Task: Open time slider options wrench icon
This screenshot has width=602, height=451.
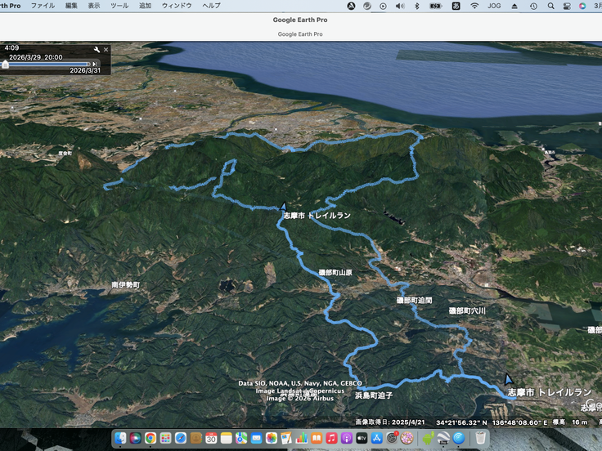Action: pyautogui.click(x=97, y=49)
